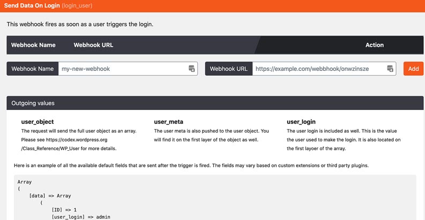Image resolution: width=425 pixels, height=220 pixels.
Task: Select the Webhook Name column header
Action: tap(33, 45)
